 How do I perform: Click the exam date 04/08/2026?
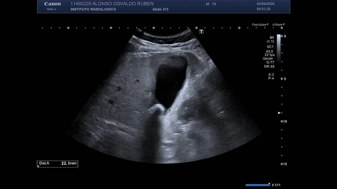(265, 4)
